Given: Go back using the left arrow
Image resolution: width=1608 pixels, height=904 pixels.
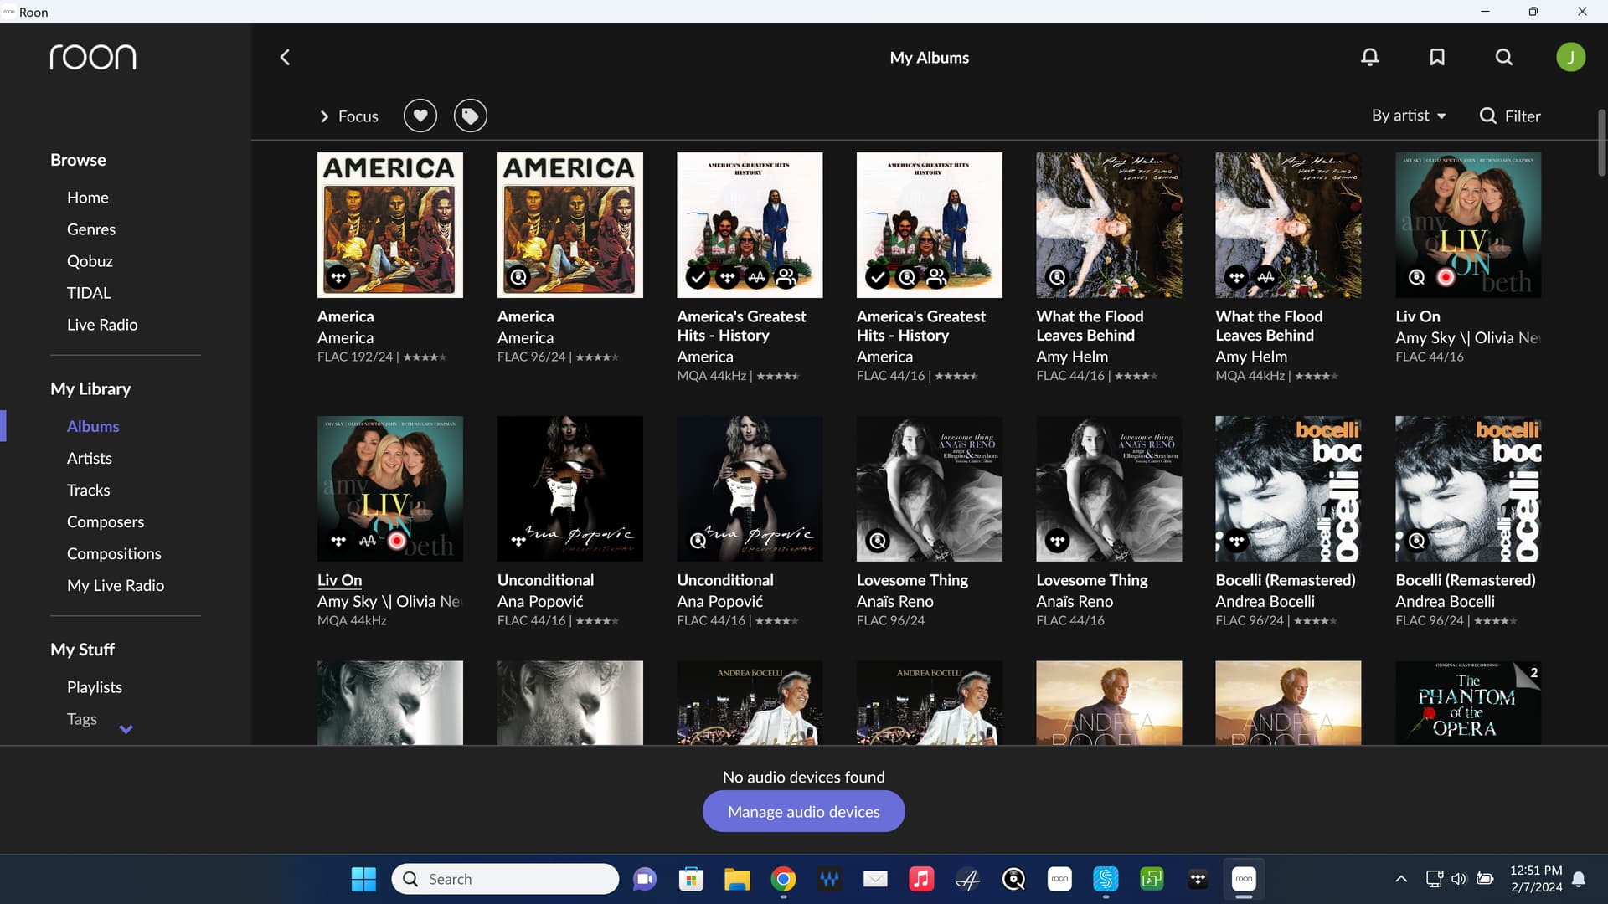Looking at the screenshot, I should pos(285,57).
